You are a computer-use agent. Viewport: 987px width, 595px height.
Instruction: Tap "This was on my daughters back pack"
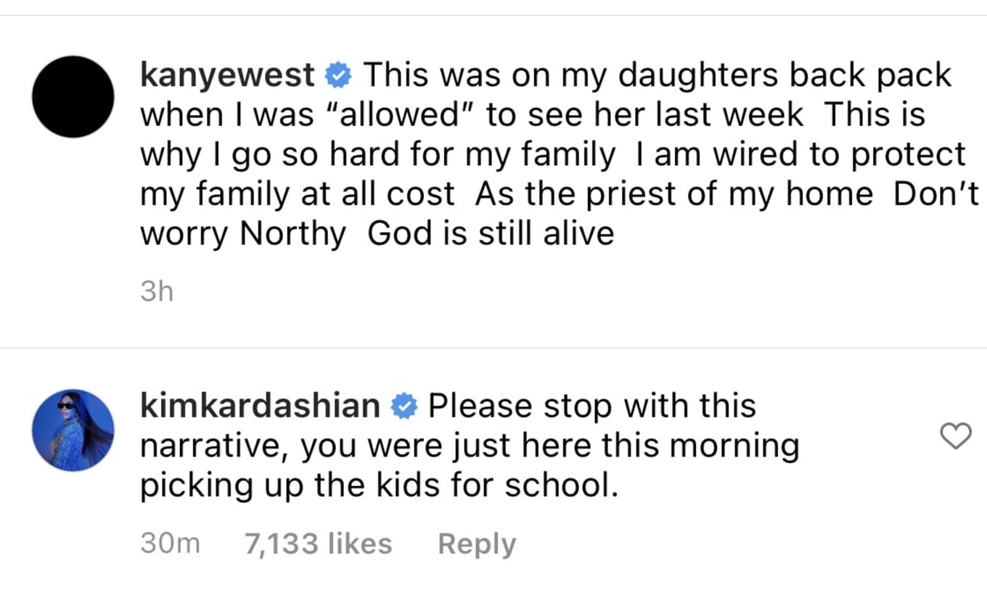point(657,75)
